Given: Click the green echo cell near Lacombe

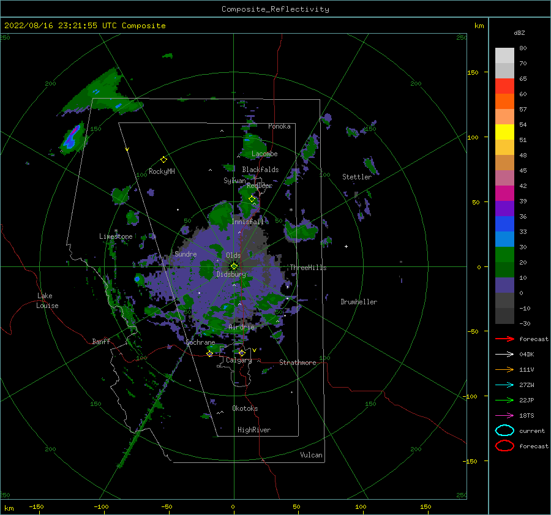Looking at the screenshot, I should click(253, 146).
